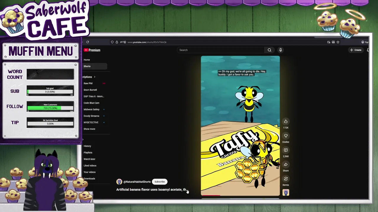Click the shield tracking protection icon
Screen dimensions: 378x212
(x=112, y=42)
